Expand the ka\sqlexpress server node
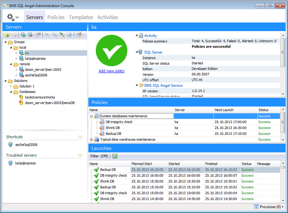288x213 pixels. pyautogui.click(x=16, y=58)
